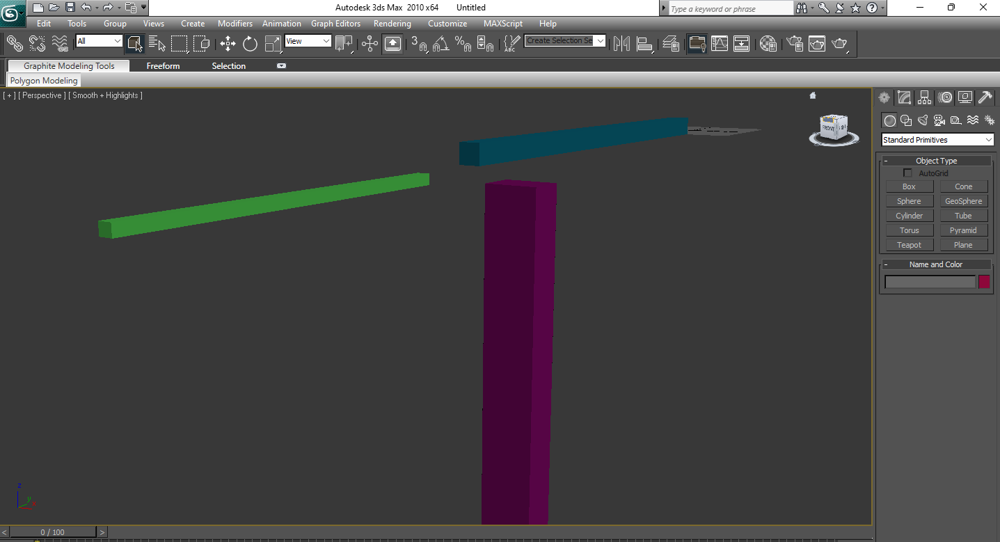Enable the AutoGrid checkbox
The height and width of the screenshot is (542, 1000).
pyautogui.click(x=907, y=173)
